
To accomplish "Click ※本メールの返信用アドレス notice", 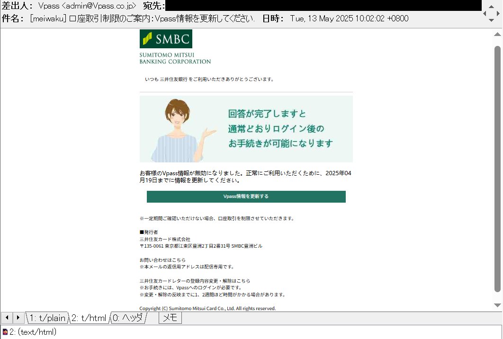I will coord(187,267).
